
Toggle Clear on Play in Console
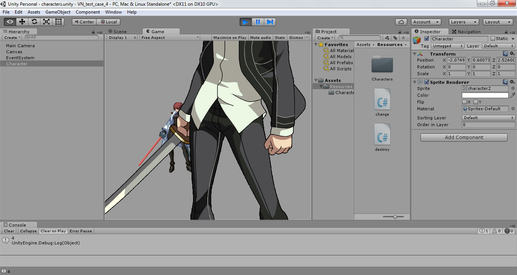click(53, 231)
